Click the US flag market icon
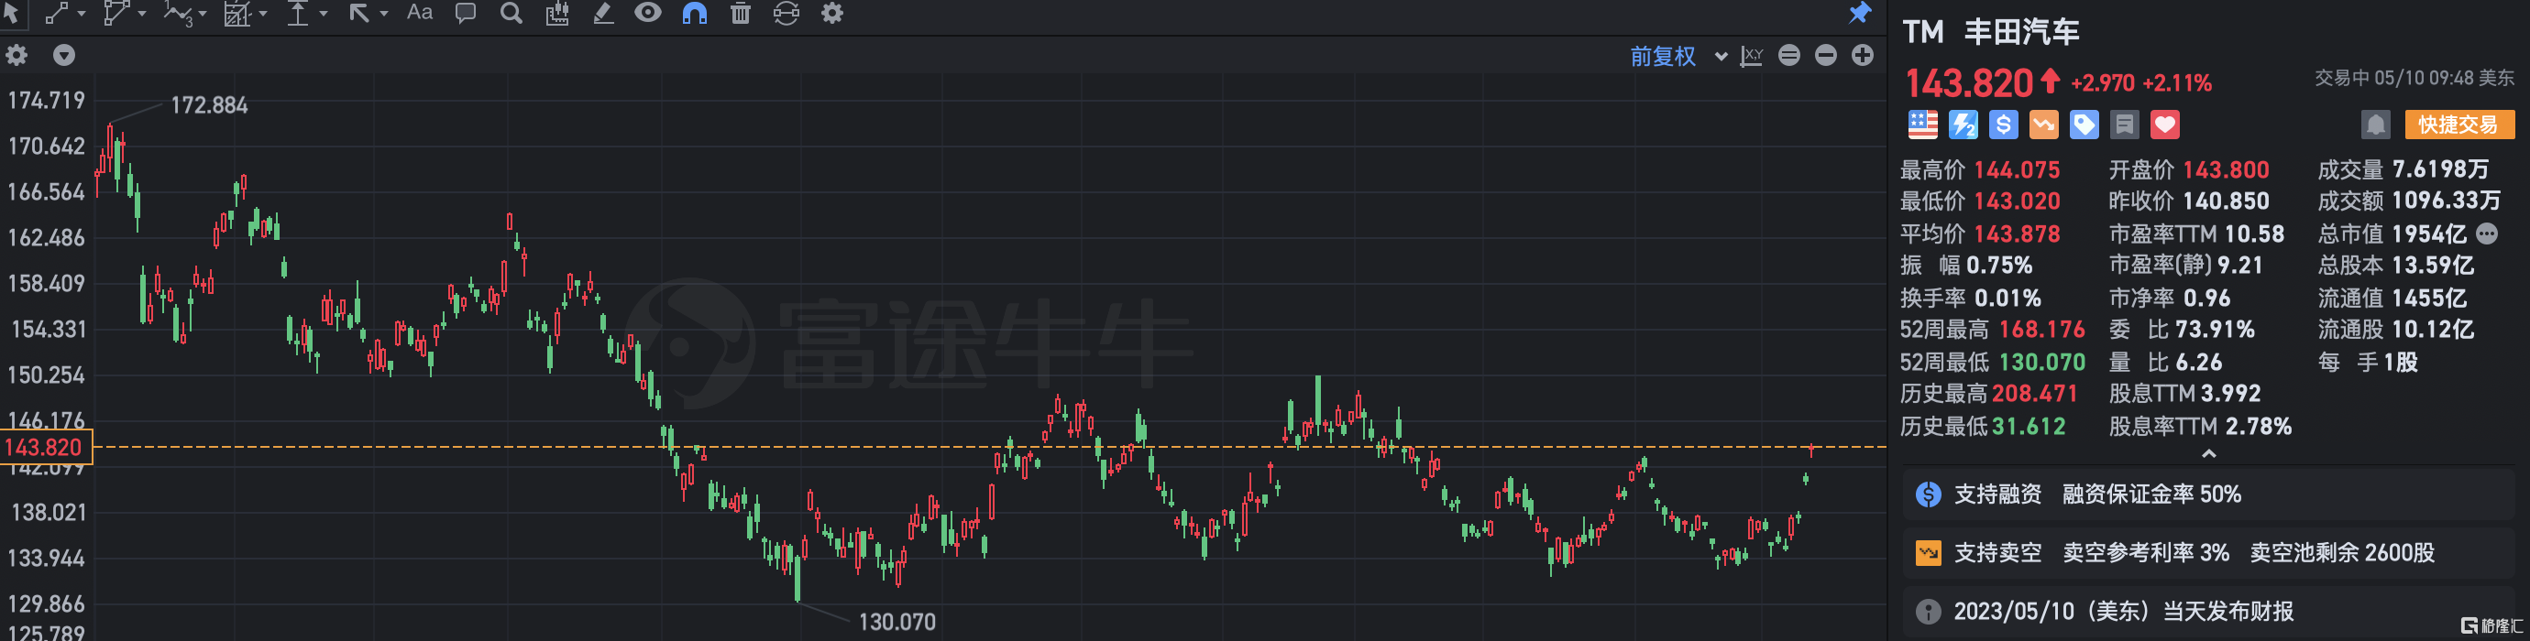The width and height of the screenshot is (2530, 641). click(1922, 125)
